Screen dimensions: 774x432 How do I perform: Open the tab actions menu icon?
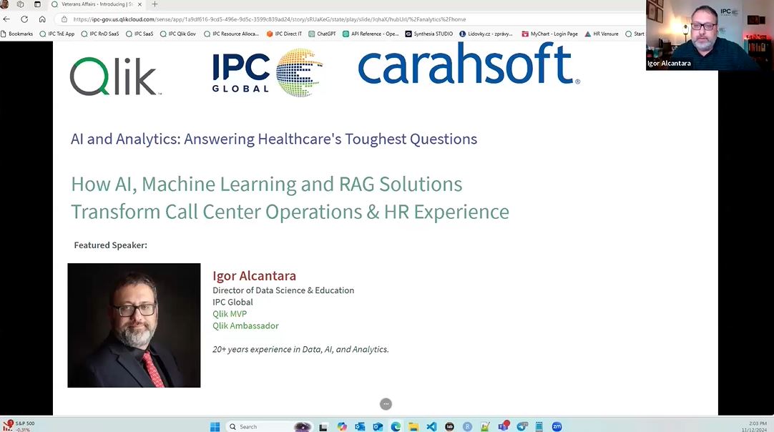(x=37, y=4)
